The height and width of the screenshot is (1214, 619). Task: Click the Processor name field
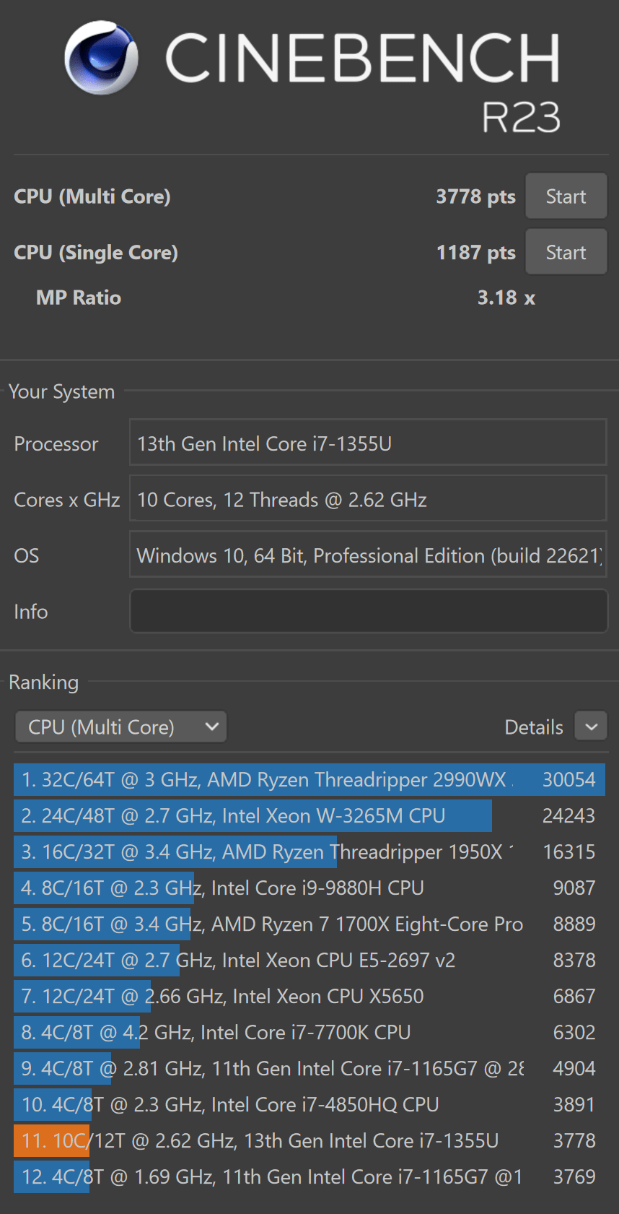pos(368,443)
